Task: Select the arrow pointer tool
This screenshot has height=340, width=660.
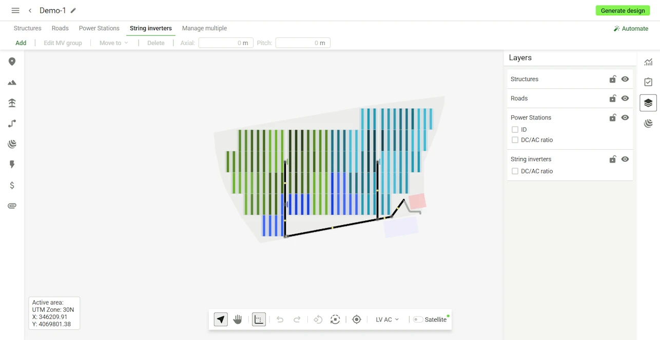Action: 221,319
